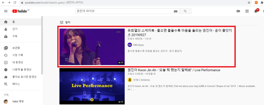264x105 pixels.
Task: Open the hamburger guide menu
Action: (6, 11)
